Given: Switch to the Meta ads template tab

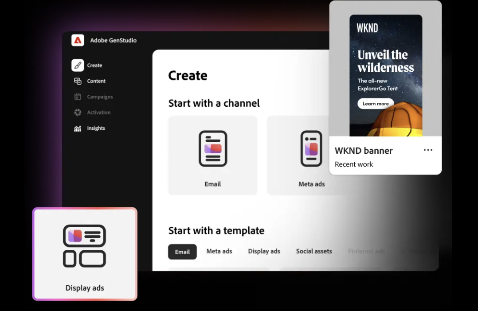Looking at the screenshot, I should [x=219, y=251].
